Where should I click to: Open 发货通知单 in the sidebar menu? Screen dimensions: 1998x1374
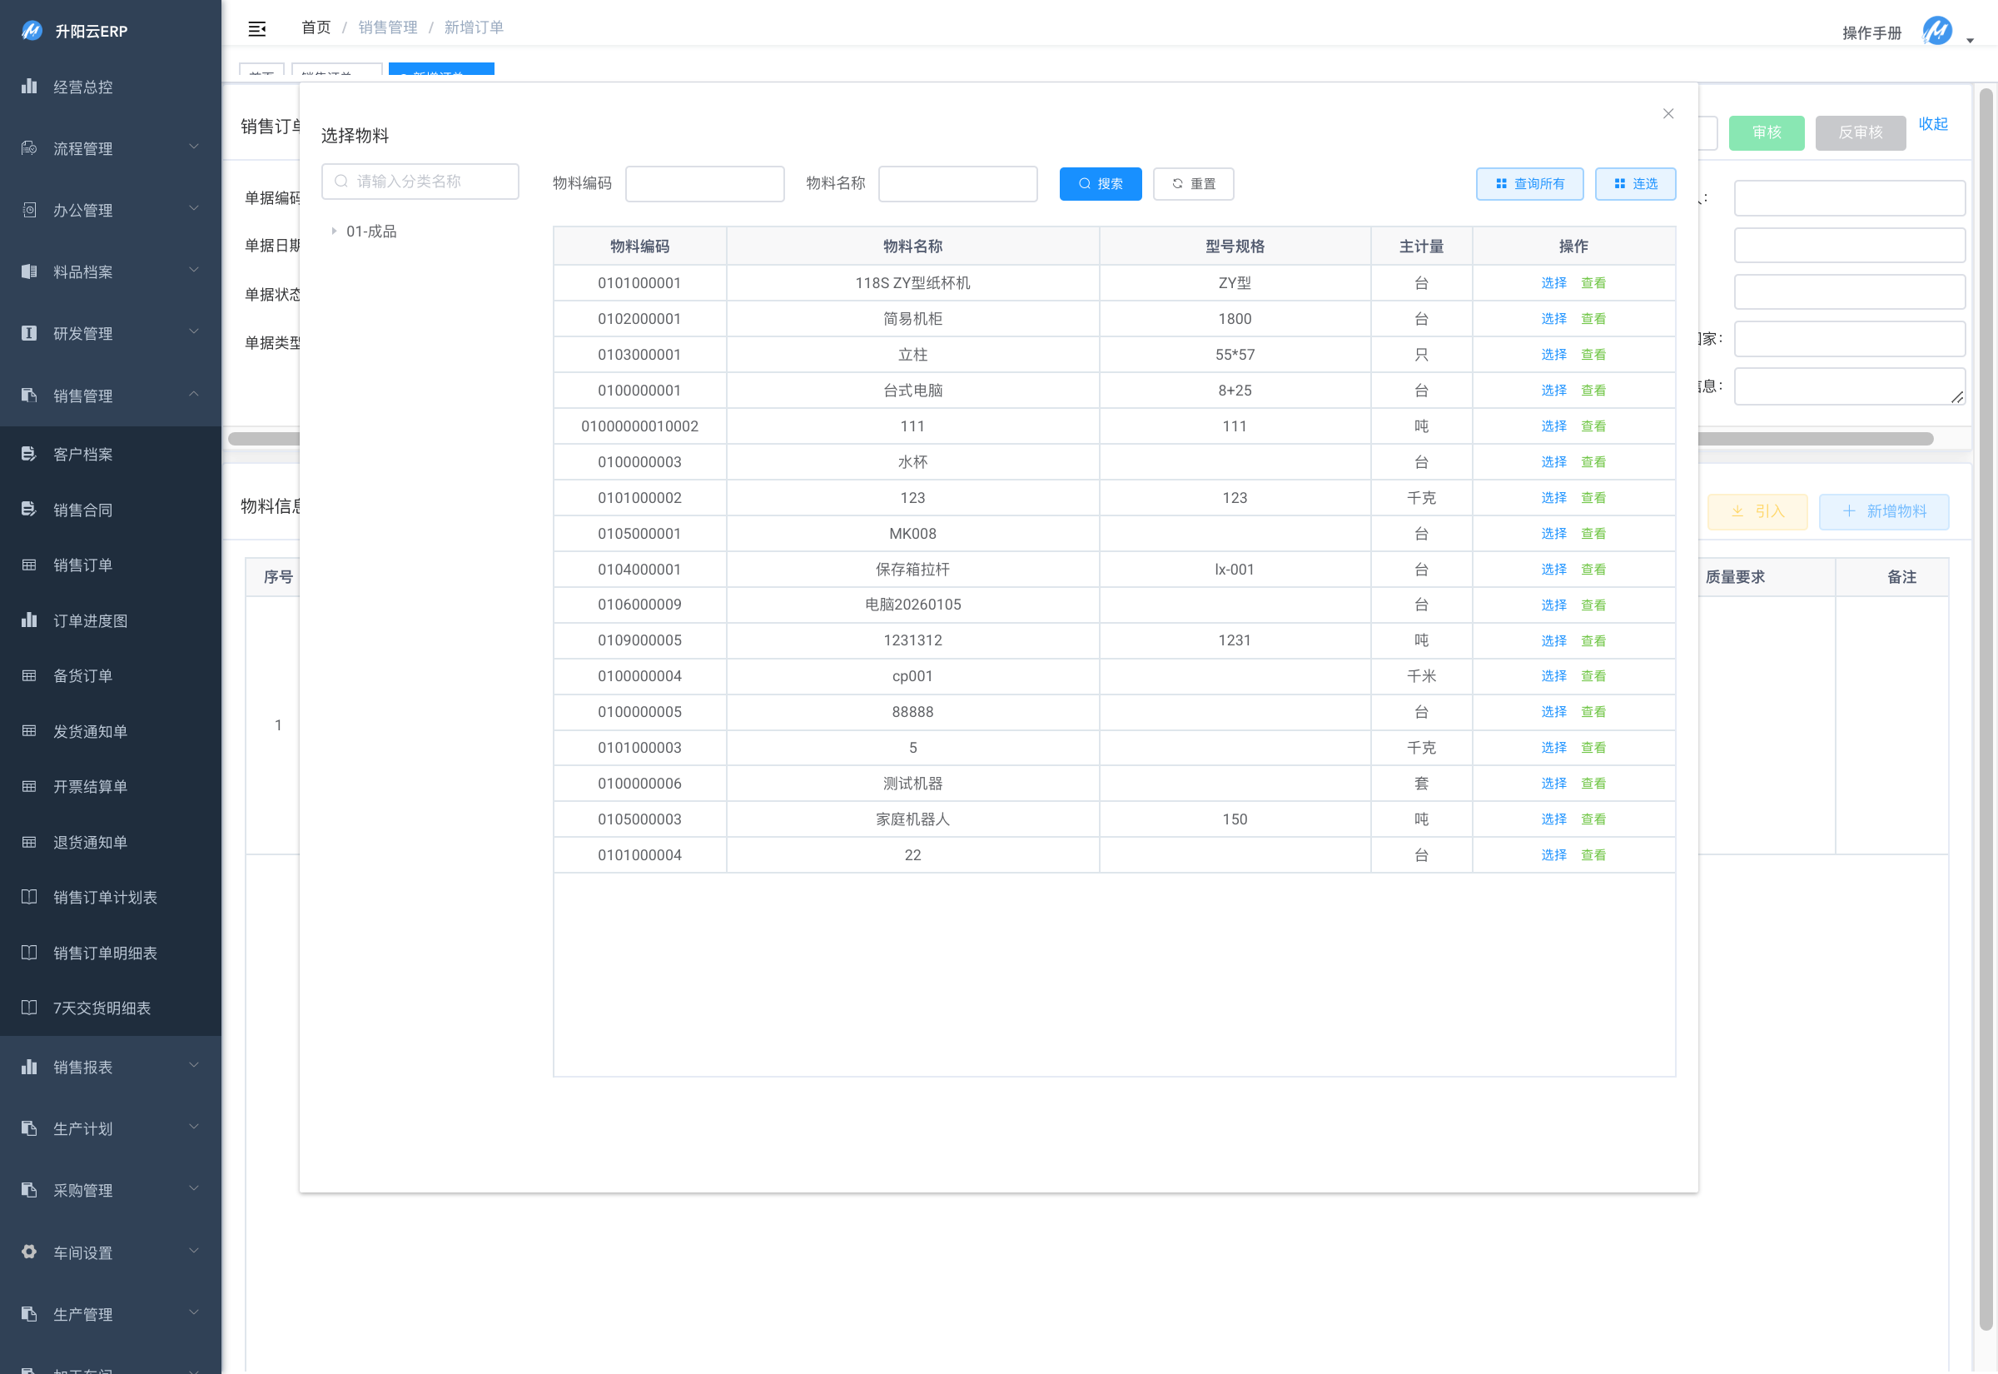[x=91, y=731]
